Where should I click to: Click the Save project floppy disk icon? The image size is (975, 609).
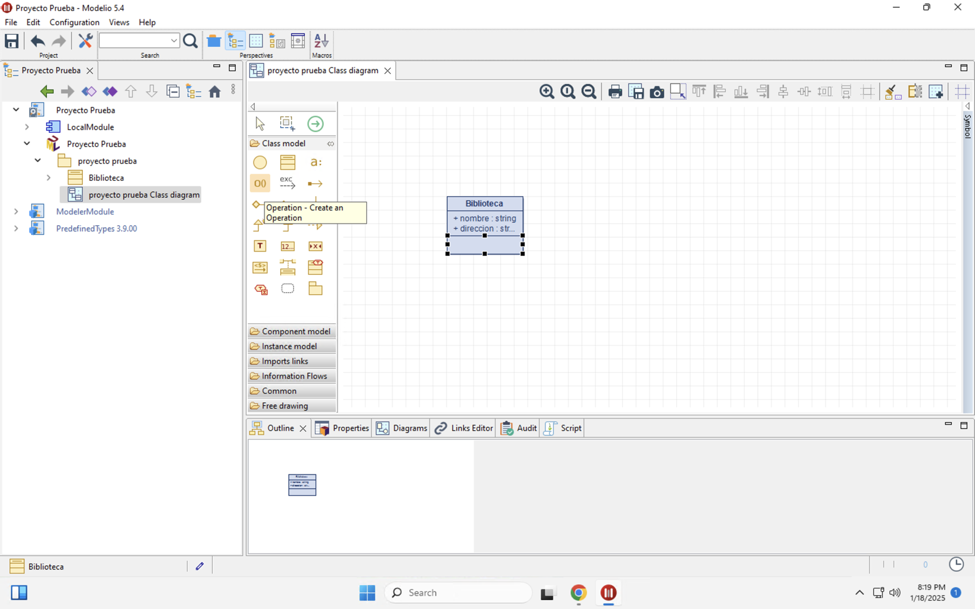coord(12,41)
